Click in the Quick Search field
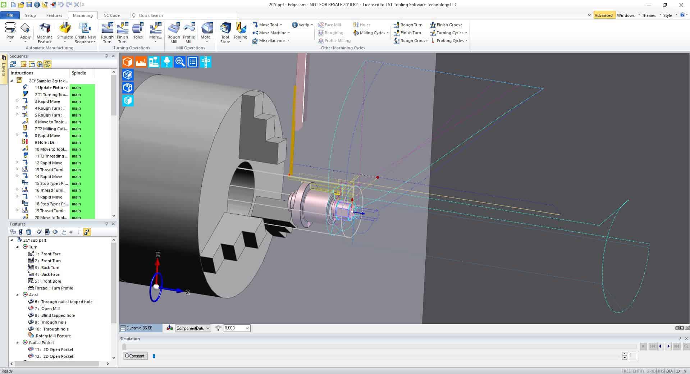Viewport: 690px width, 374px height. 184,15
